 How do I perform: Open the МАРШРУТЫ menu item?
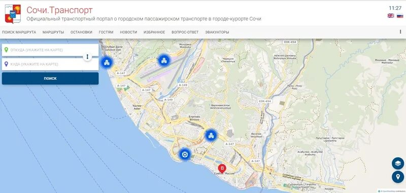click(x=53, y=32)
